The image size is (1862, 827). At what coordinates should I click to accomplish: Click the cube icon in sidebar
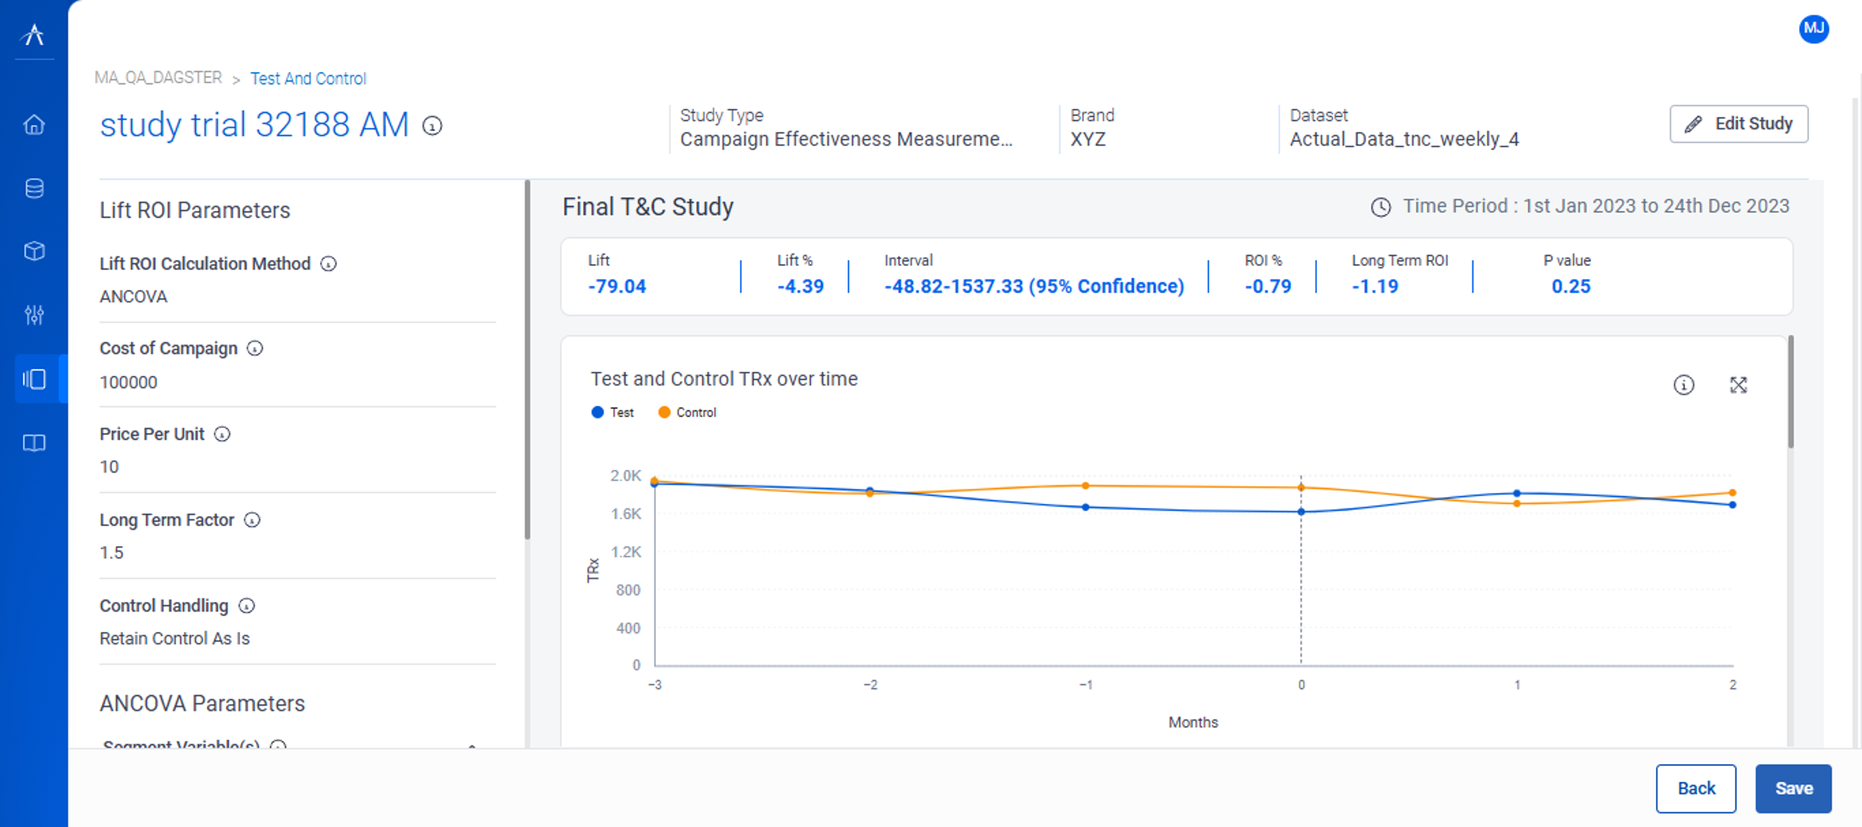click(x=34, y=251)
